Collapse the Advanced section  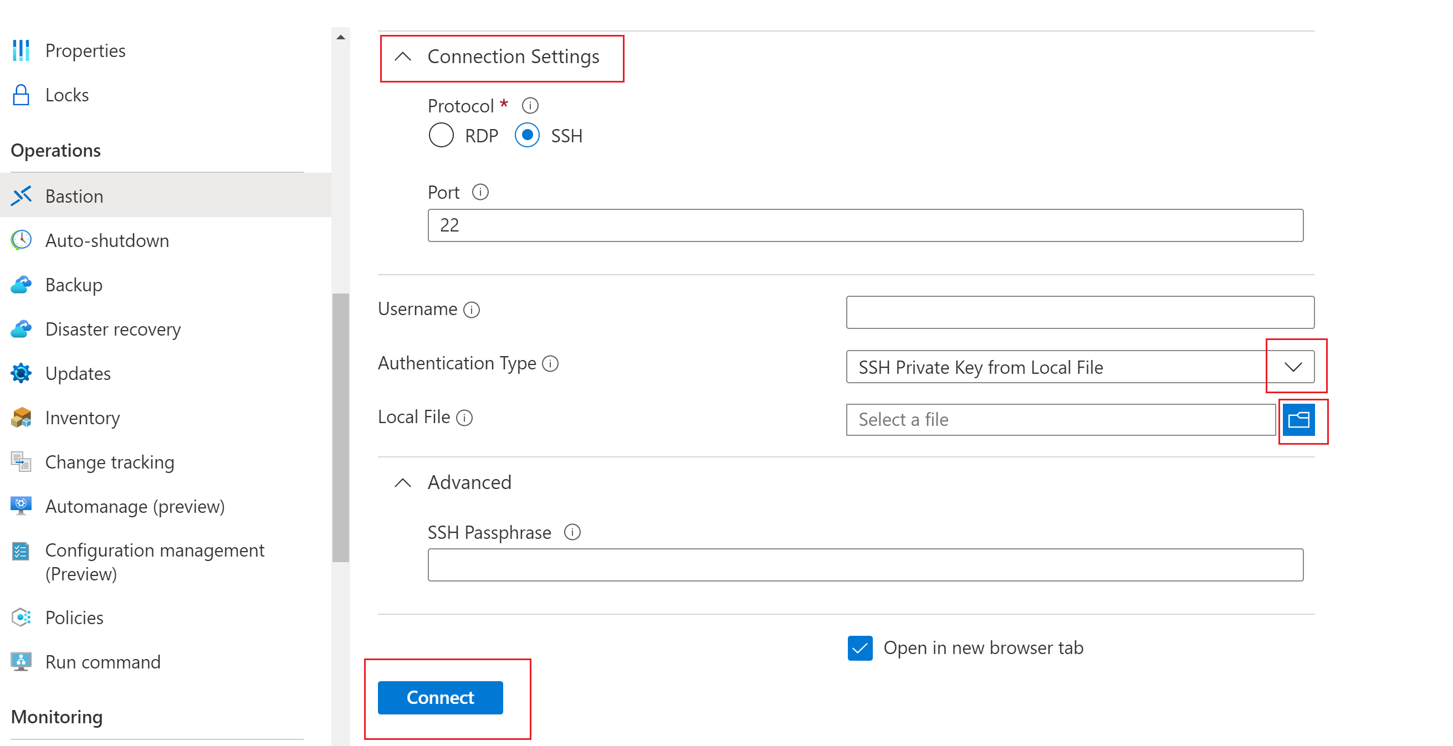tap(403, 483)
